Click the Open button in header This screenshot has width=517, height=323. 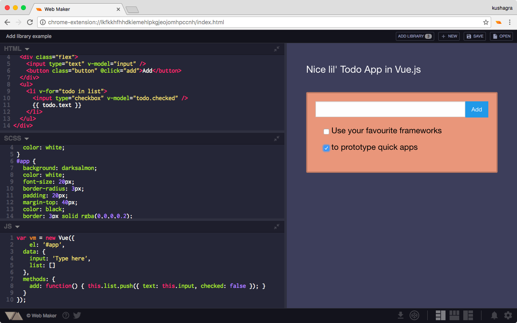(501, 36)
